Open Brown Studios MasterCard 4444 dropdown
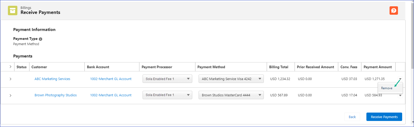 [231, 95]
